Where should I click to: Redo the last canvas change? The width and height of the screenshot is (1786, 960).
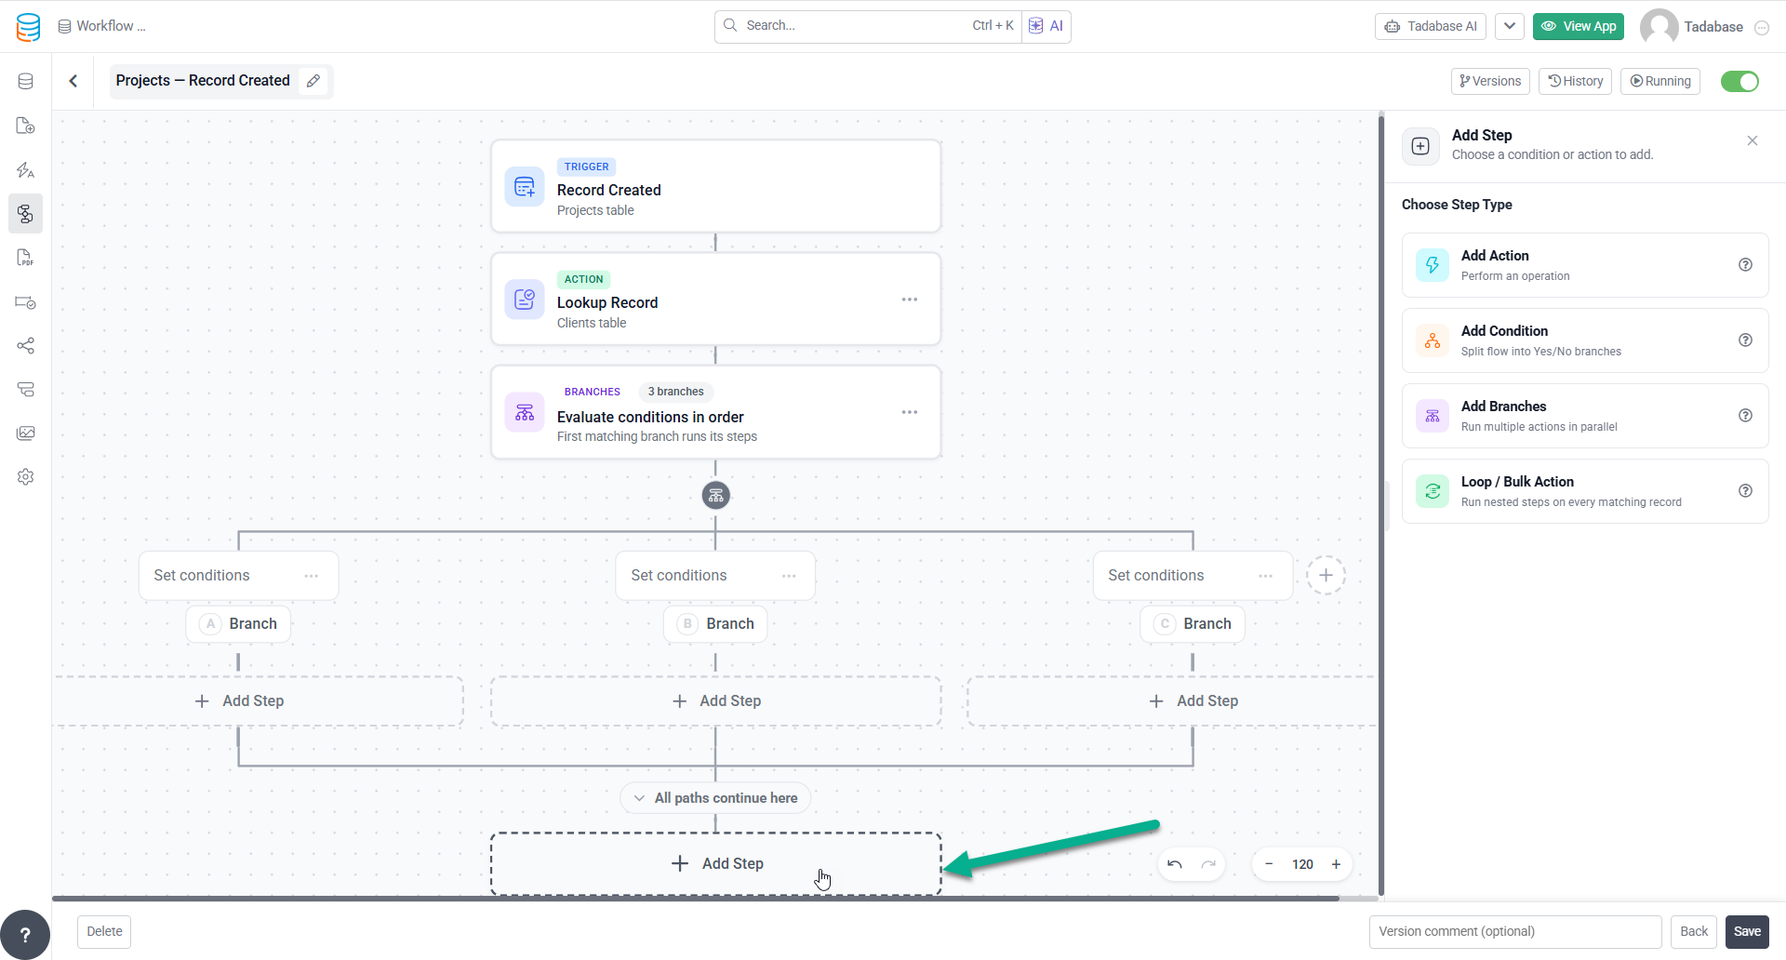1208,864
